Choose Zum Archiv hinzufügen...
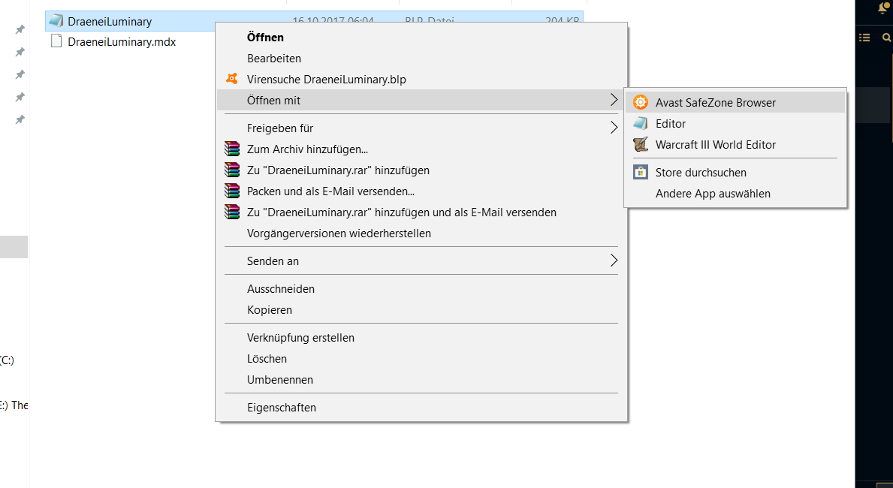Image resolution: width=893 pixels, height=488 pixels. coord(421,149)
